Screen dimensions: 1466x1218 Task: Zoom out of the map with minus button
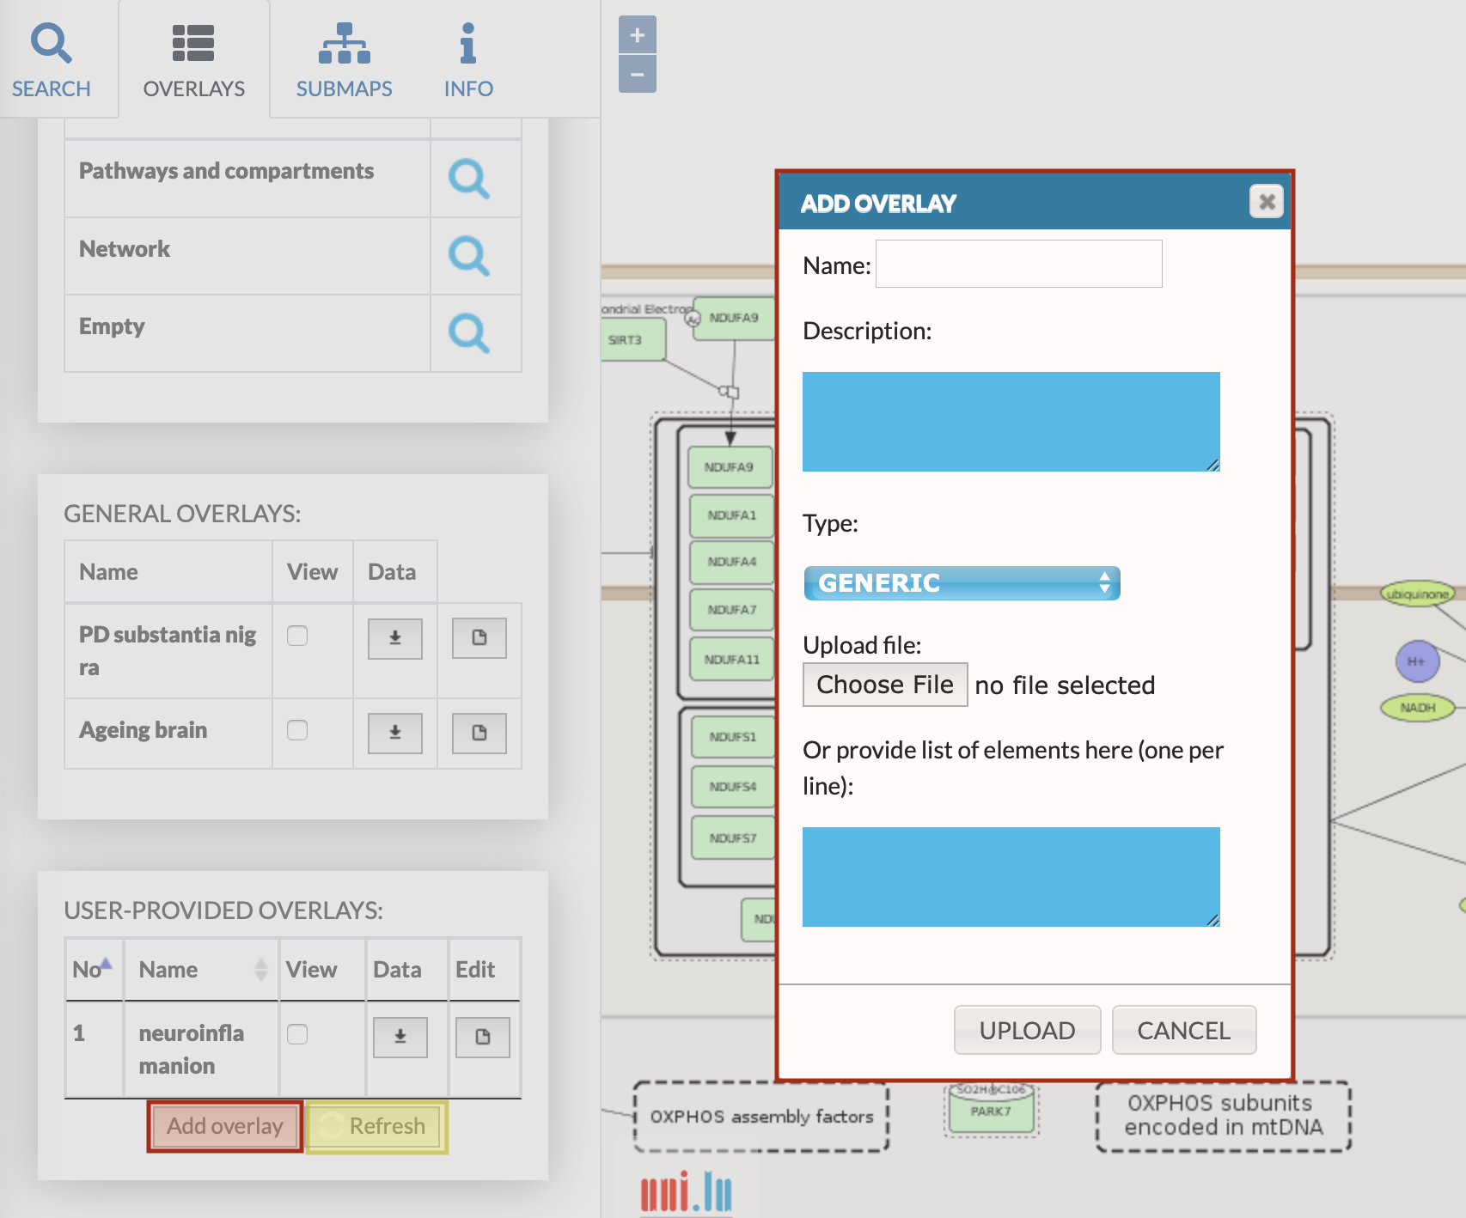click(x=637, y=75)
